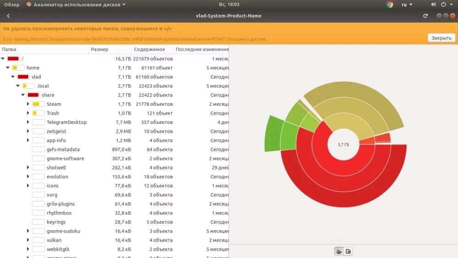Open the volume indicator in the top panel
This screenshot has width=458, height=258.
[x=433, y=5]
